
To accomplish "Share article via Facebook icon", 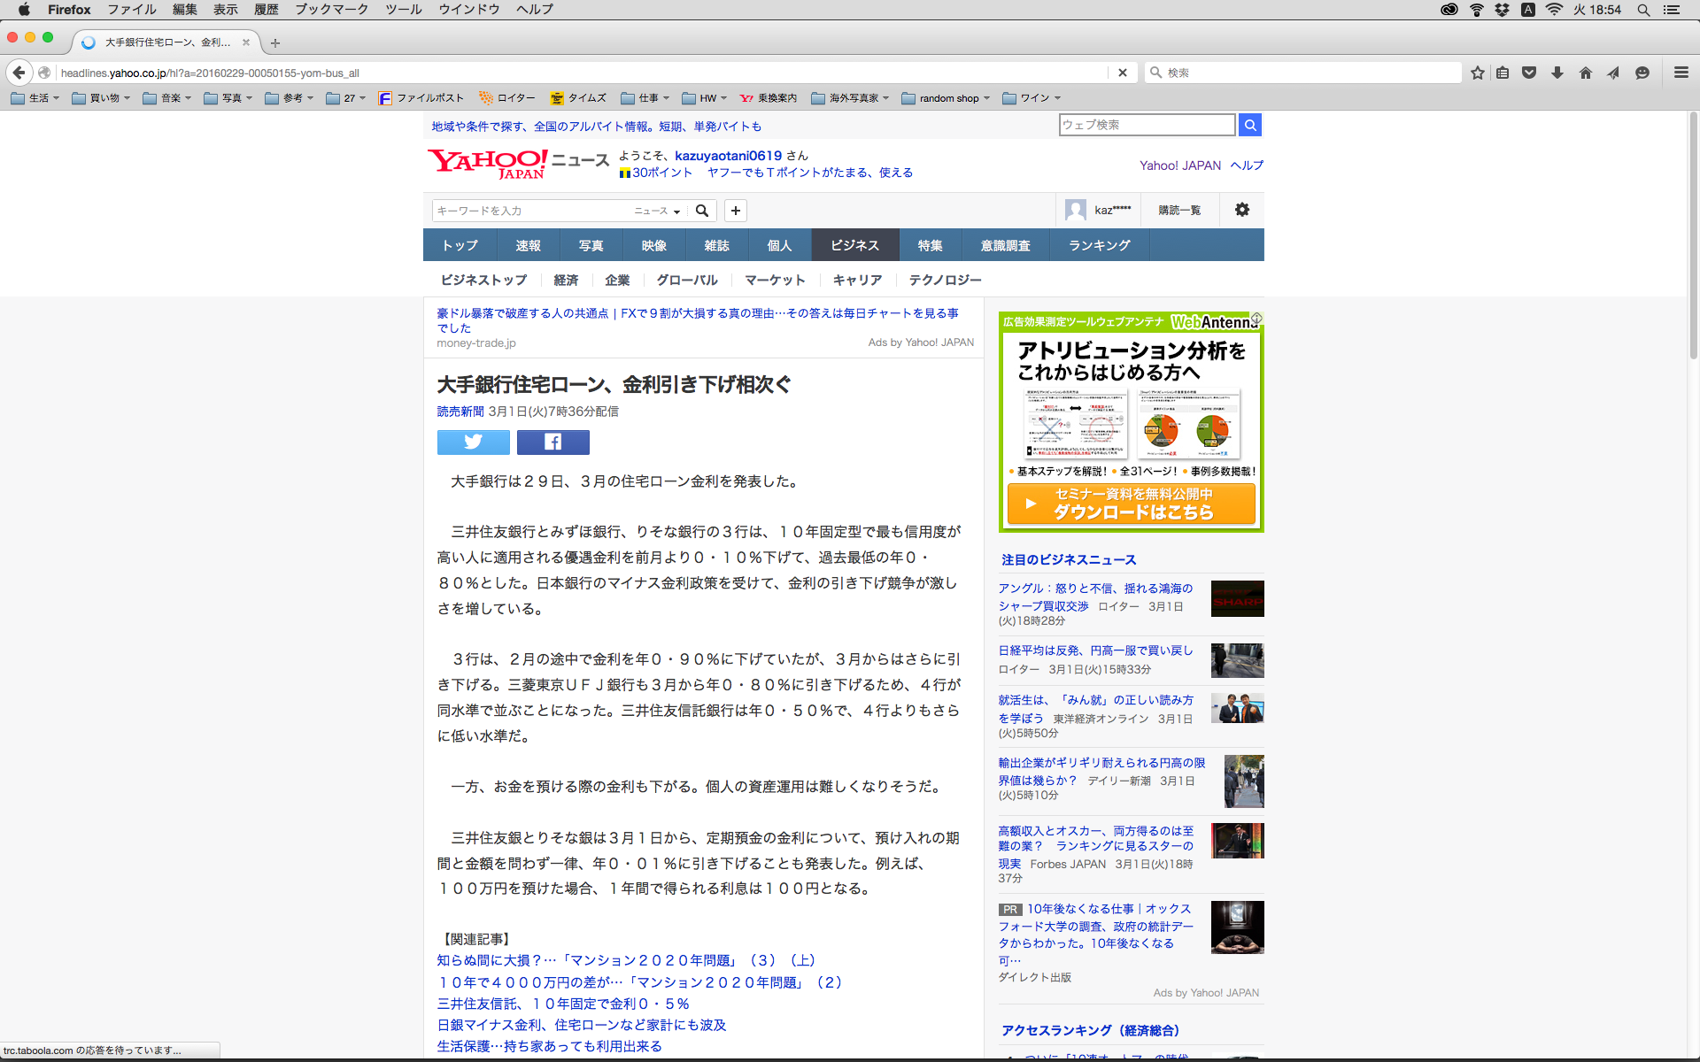I will click(x=552, y=442).
